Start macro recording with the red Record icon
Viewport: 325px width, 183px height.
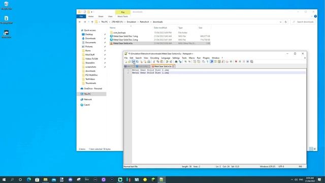click(x=236, y=62)
